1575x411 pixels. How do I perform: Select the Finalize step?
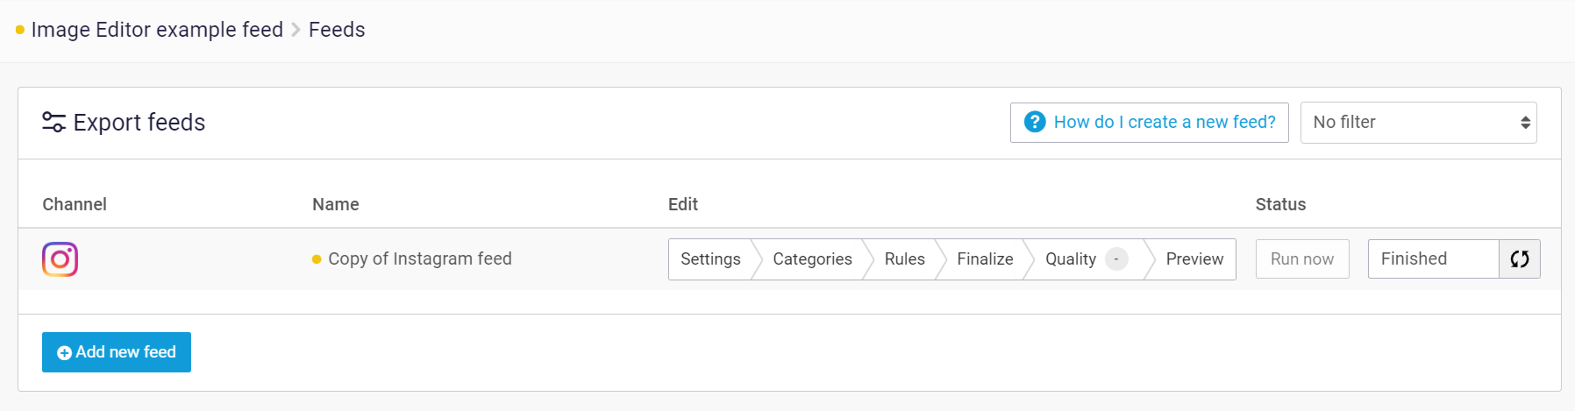pos(985,259)
